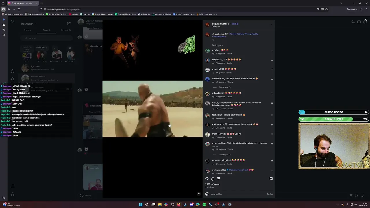Bookmark this page with the star icon
The height and width of the screenshot is (208, 370).
point(326,9)
